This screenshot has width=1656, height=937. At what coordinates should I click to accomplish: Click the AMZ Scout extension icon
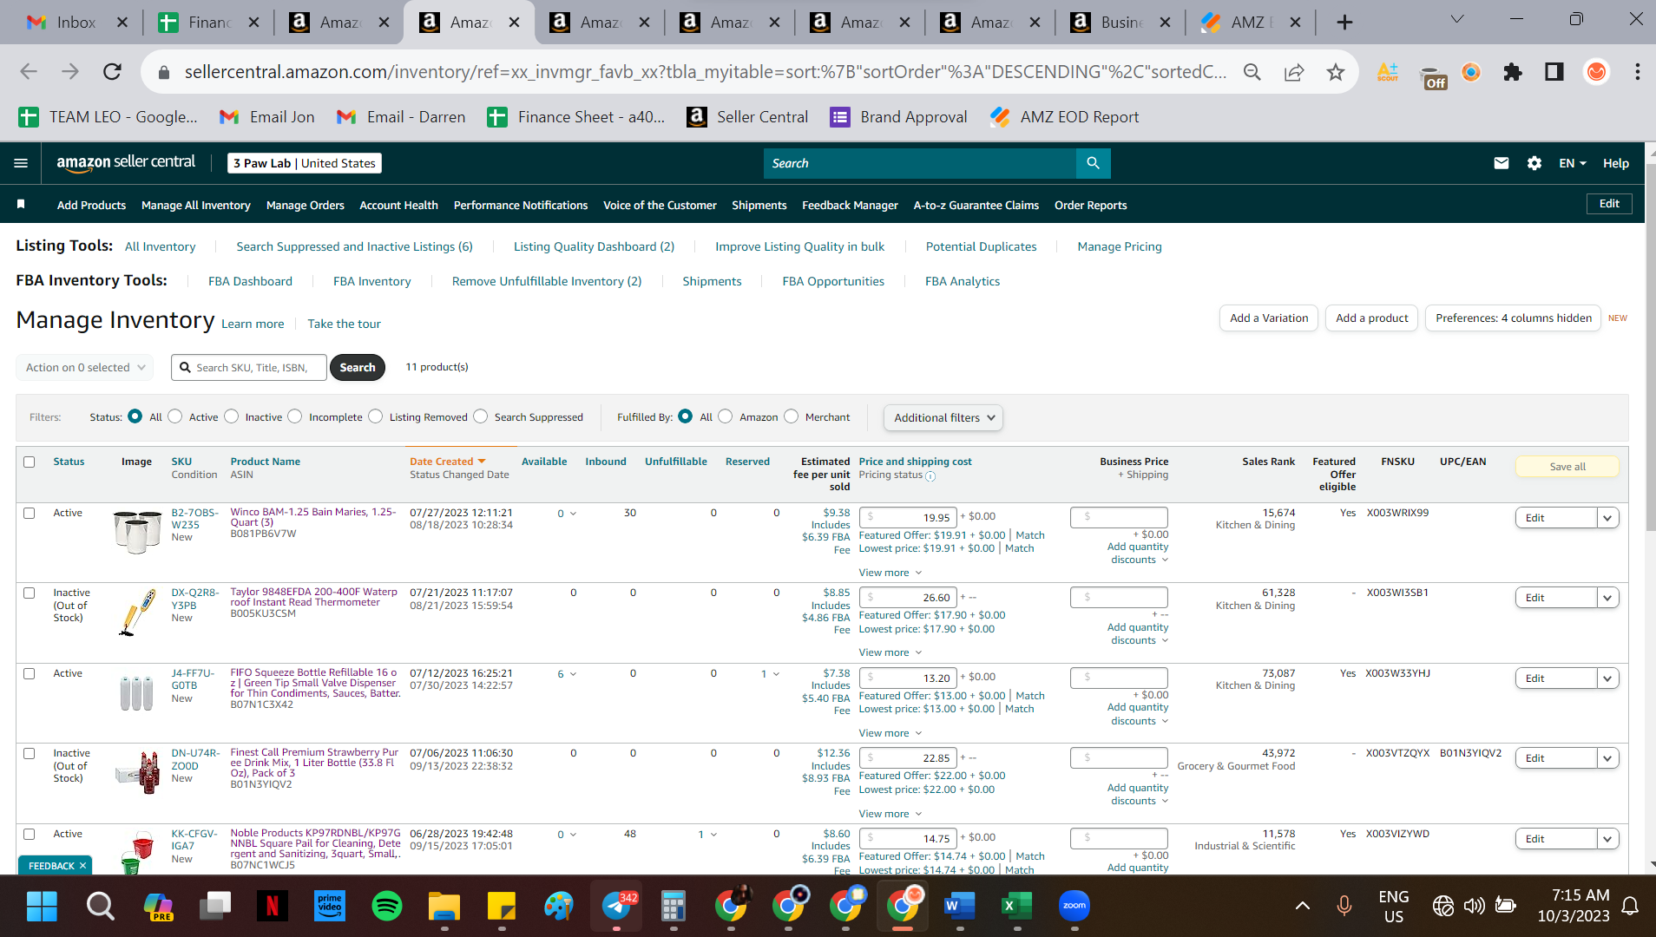[x=1388, y=72]
